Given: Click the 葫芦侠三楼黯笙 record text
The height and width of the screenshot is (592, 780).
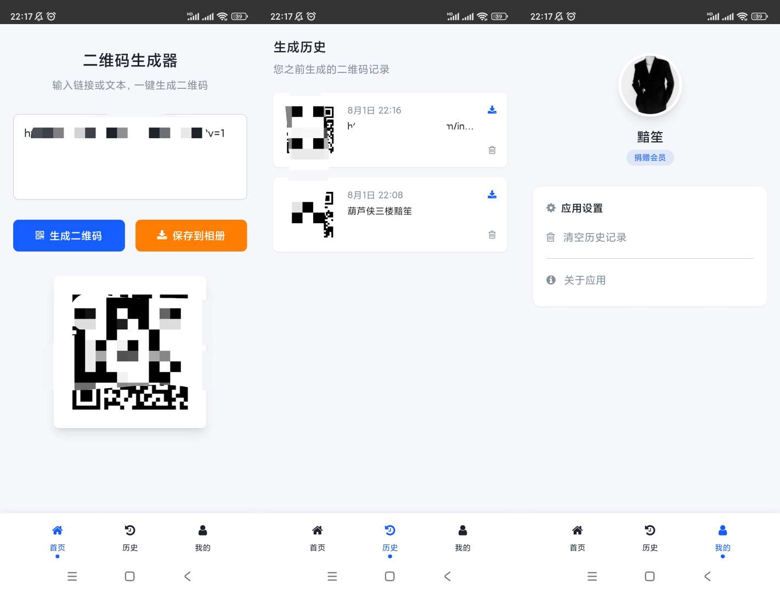Looking at the screenshot, I should point(380,211).
